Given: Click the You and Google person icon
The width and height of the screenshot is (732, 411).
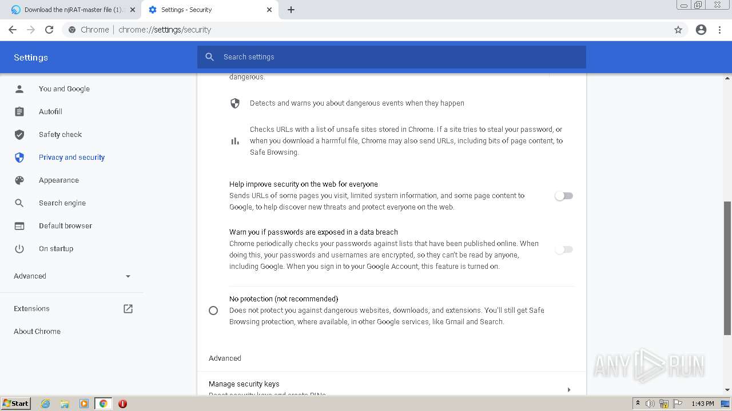Looking at the screenshot, I should coord(19,88).
